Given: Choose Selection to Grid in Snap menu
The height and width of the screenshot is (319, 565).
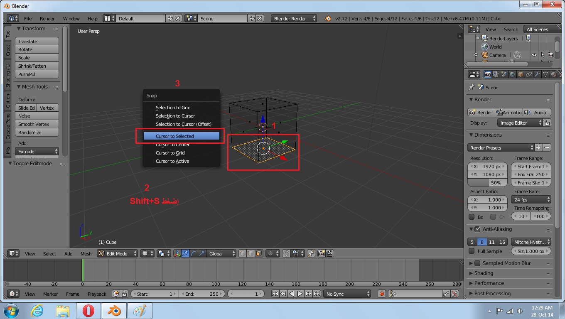Looking at the screenshot, I should [x=182, y=108].
